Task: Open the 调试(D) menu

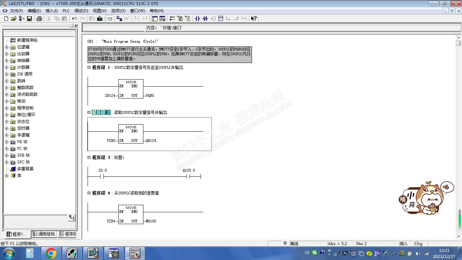Action: [x=81, y=11]
